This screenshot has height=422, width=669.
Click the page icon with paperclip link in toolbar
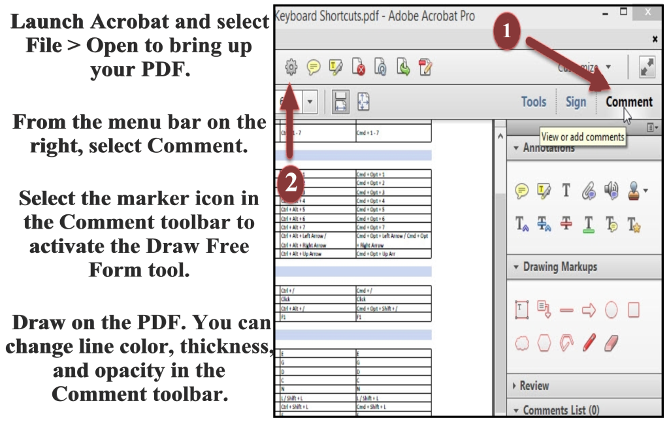click(381, 67)
